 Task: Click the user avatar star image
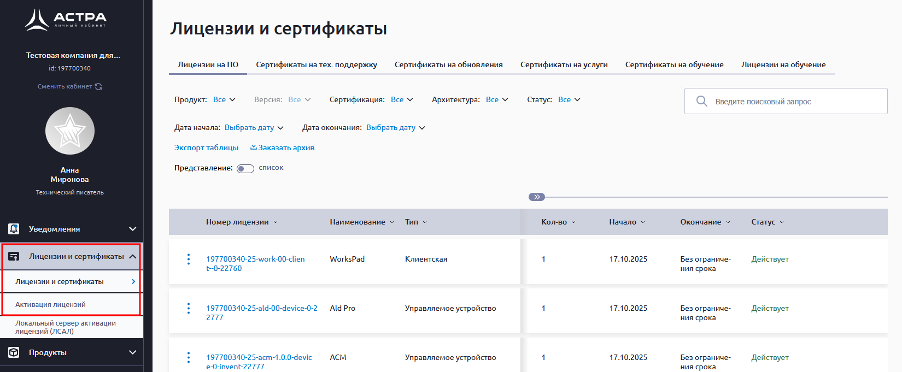click(x=70, y=131)
